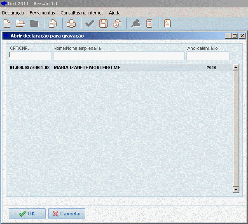Click the new declaration blank page icon
Viewport: 248px width, 224px height.
click(x=7, y=23)
